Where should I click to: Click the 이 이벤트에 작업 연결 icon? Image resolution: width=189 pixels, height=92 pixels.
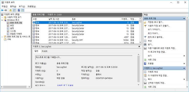[145, 76]
